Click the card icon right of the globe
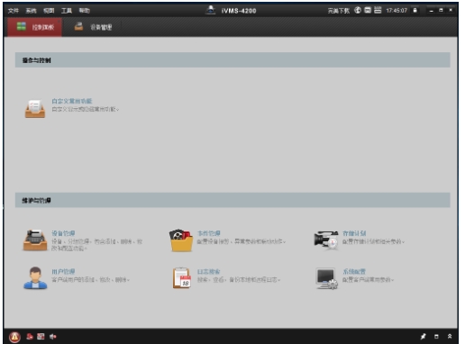Viewport: 465px width, 344px height. pyautogui.click(x=368, y=10)
